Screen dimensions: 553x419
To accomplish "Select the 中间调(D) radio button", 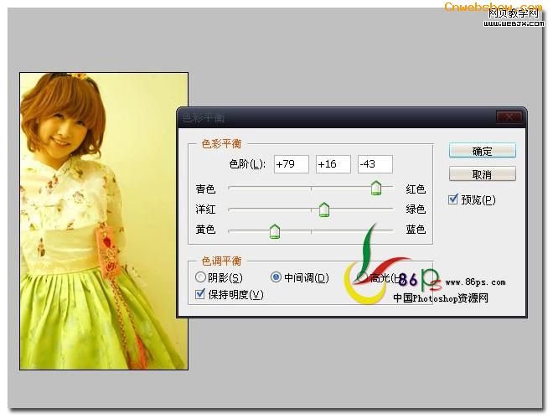I will pyautogui.click(x=276, y=277).
